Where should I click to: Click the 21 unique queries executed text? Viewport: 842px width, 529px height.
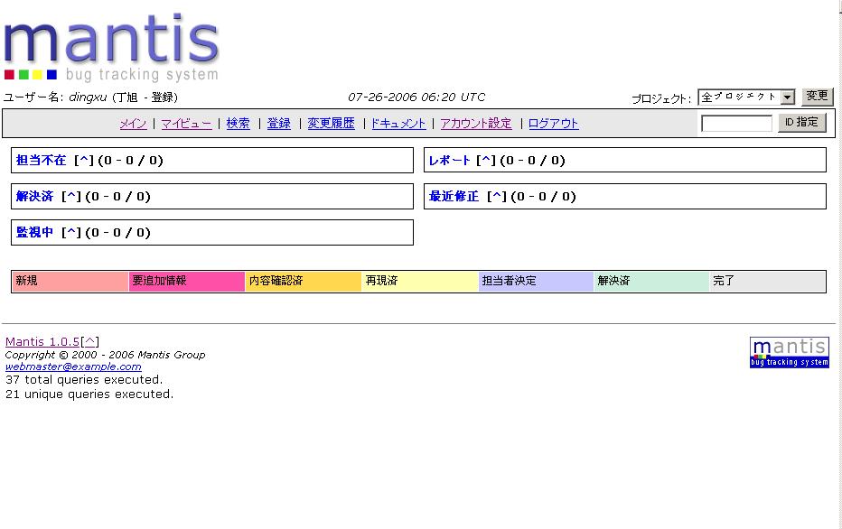click(89, 394)
